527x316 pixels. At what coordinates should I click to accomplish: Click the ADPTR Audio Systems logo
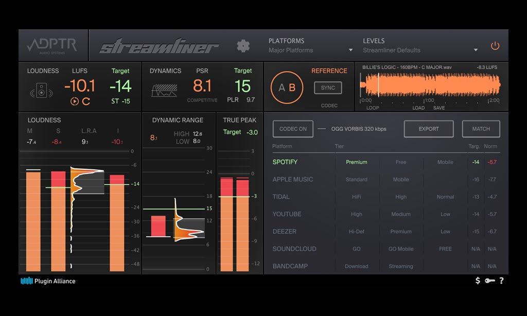coord(52,46)
